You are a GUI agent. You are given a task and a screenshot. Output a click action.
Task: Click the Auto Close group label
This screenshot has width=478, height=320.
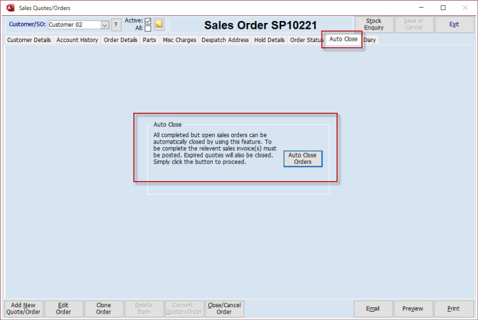tap(168, 124)
